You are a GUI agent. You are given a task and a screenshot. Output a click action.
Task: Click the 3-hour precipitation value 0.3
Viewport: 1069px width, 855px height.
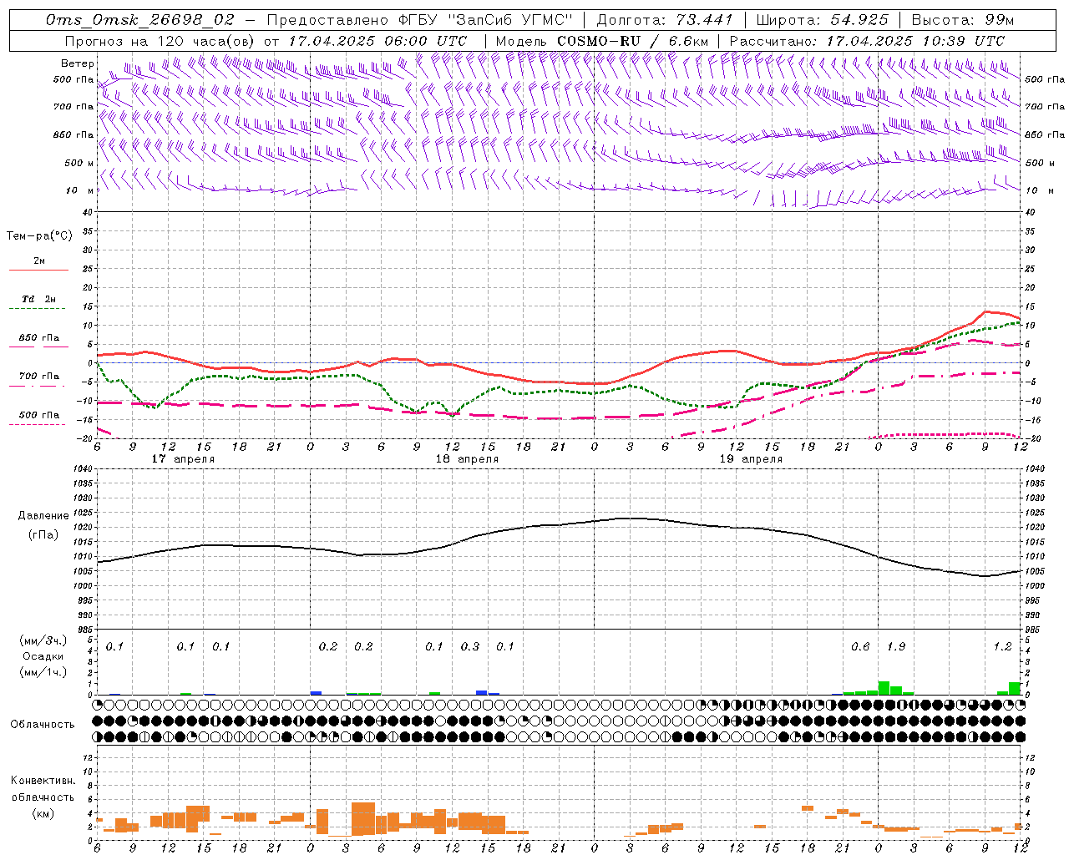pyautogui.click(x=470, y=646)
